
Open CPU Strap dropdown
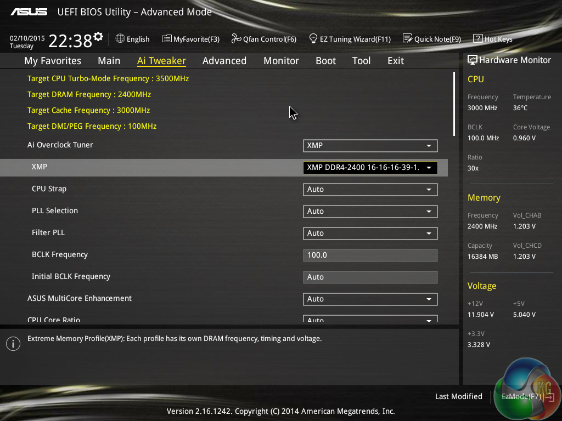(x=370, y=189)
